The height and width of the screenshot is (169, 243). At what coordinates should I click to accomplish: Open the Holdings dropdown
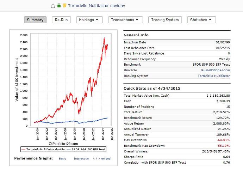[89, 20]
